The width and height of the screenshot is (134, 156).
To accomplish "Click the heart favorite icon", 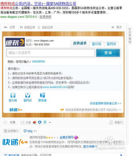I will [5, 122].
